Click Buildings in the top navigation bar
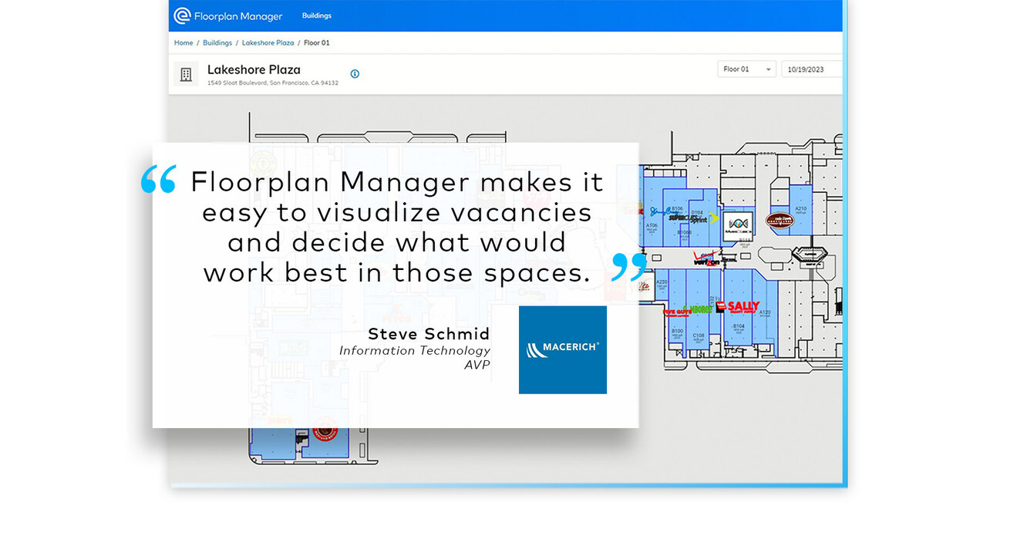 [317, 15]
